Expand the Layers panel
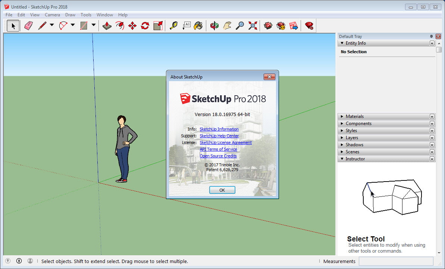445x269 pixels. [x=342, y=138]
